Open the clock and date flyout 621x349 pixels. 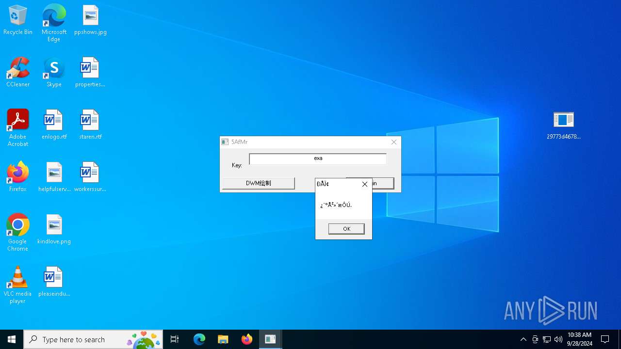[x=579, y=339]
